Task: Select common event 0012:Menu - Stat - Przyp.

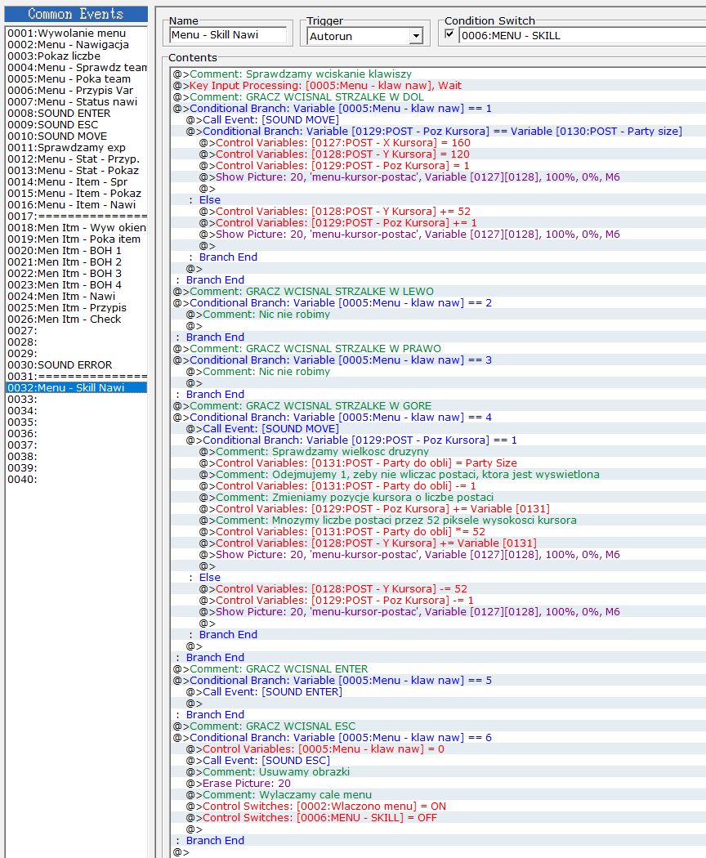Action: tap(76, 159)
